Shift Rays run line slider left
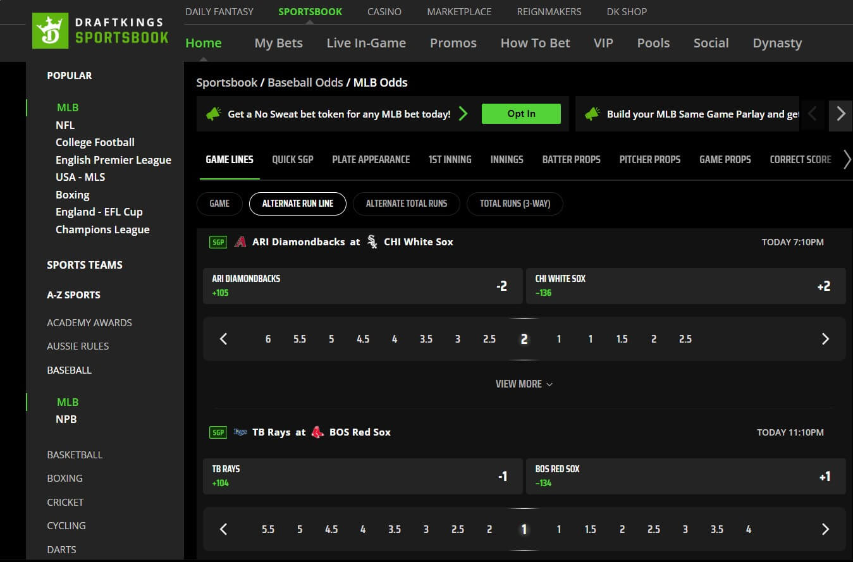The image size is (853, 562). pos(223,529)
